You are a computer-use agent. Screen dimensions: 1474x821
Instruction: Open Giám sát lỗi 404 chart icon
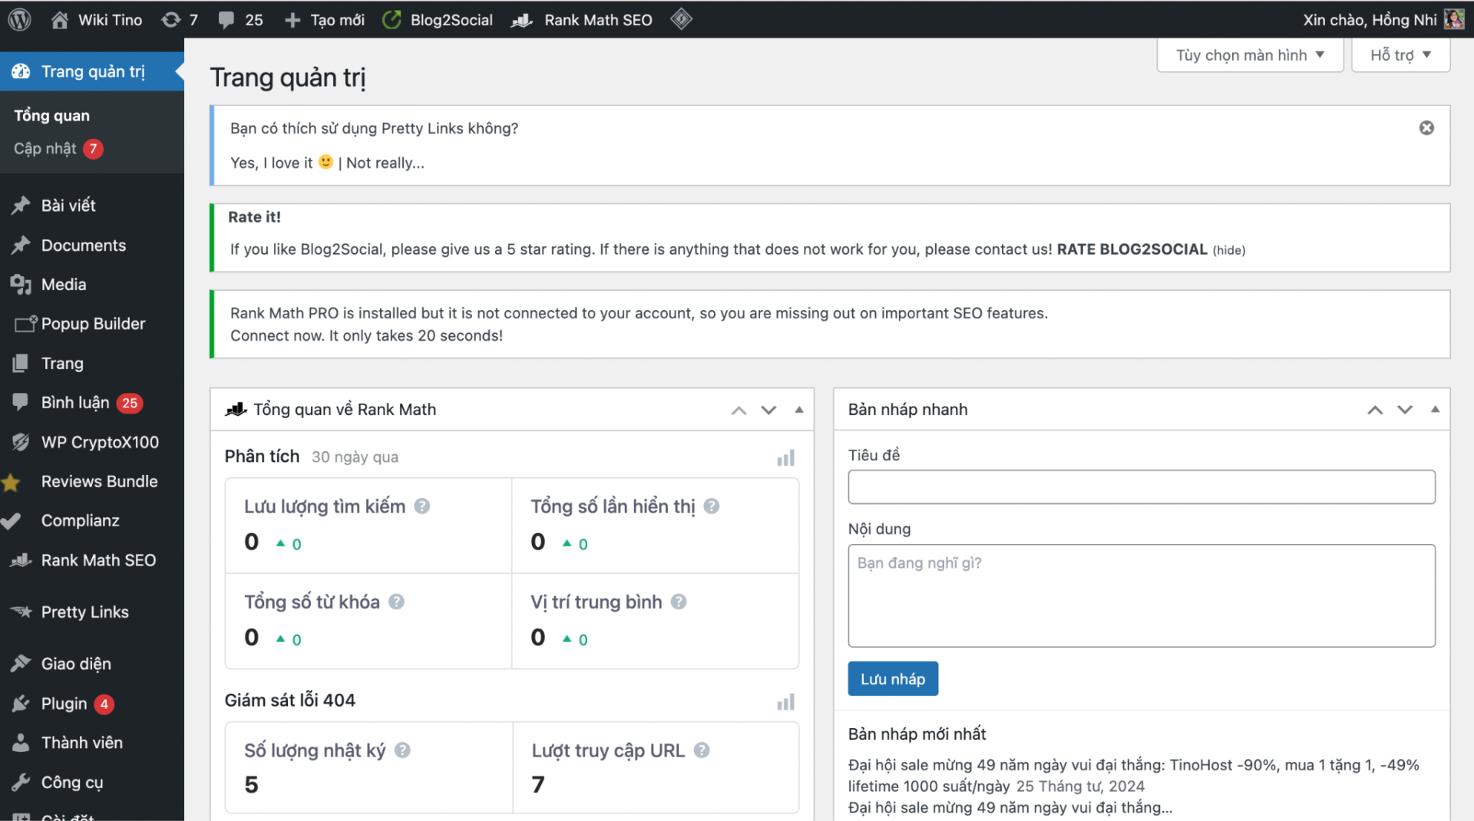pos(785,702)
